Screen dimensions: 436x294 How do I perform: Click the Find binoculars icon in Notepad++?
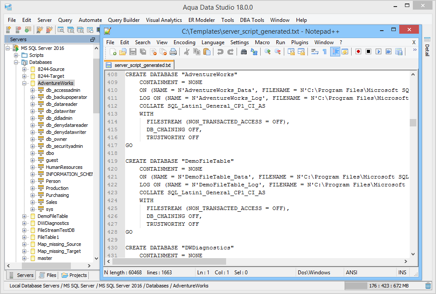pos(244,52)
